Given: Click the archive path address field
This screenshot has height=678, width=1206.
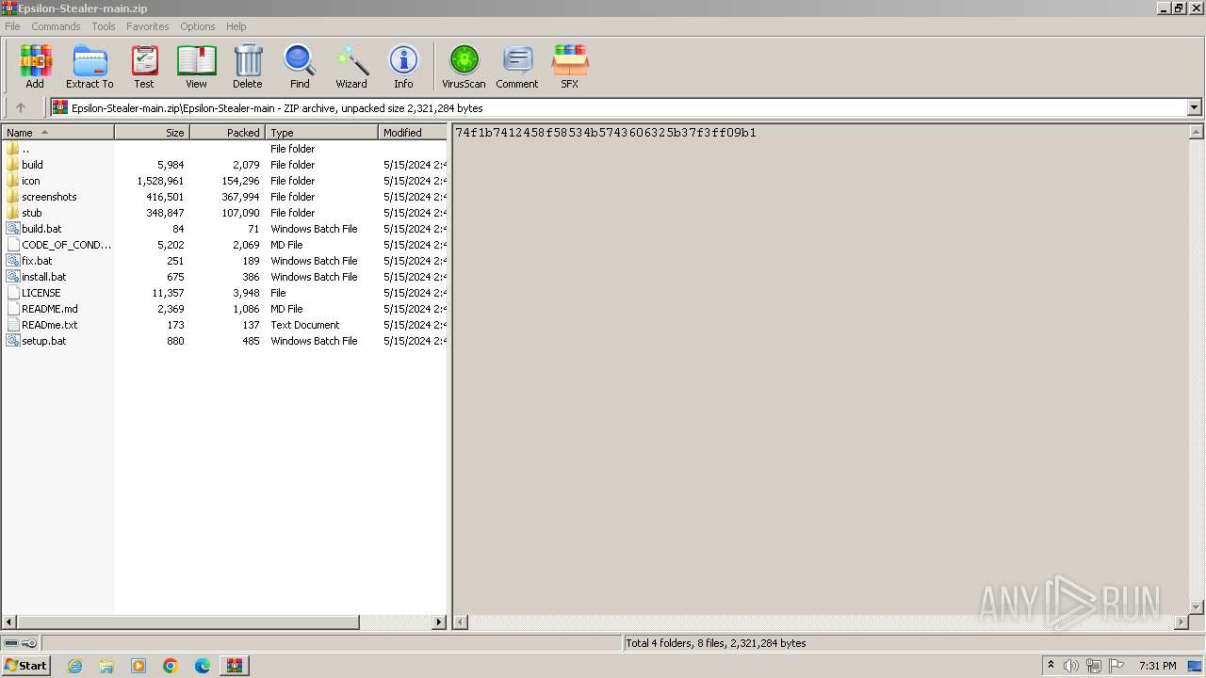Looking at the screenshot, I should pos(618,107).
